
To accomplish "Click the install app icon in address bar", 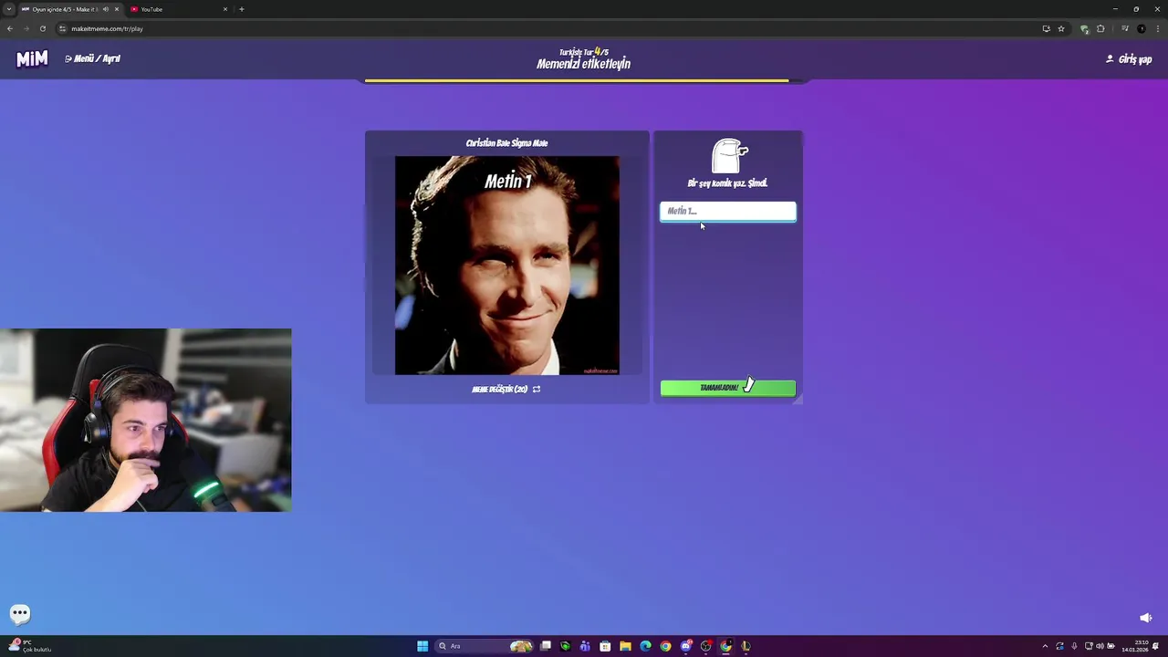I will click(x=1047, y=28).
